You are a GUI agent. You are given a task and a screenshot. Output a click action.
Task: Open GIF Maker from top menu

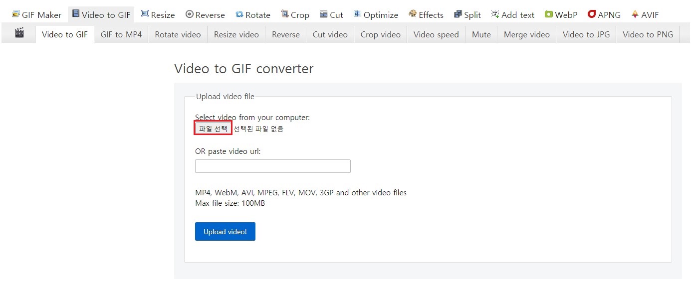click(x=37, y=14)
